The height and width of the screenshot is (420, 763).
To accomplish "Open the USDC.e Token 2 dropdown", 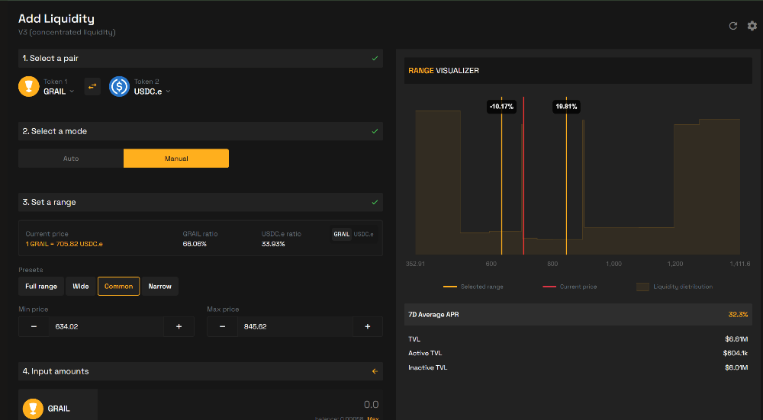I will coord(153,91).
